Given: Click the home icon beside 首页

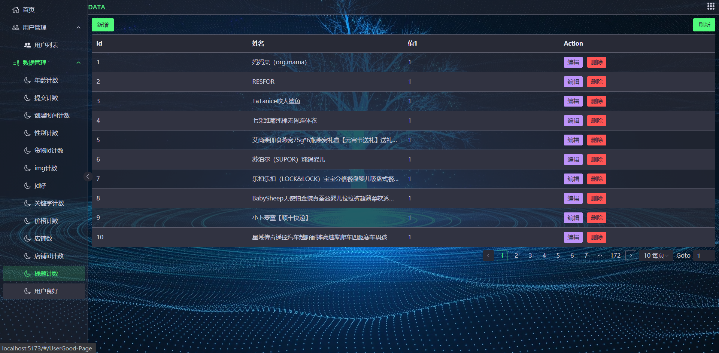Looking at the screenshot, I should (x=16, y=10).
